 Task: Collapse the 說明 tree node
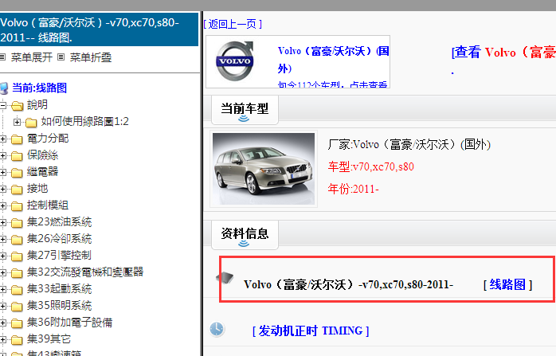tap(3, 105)
